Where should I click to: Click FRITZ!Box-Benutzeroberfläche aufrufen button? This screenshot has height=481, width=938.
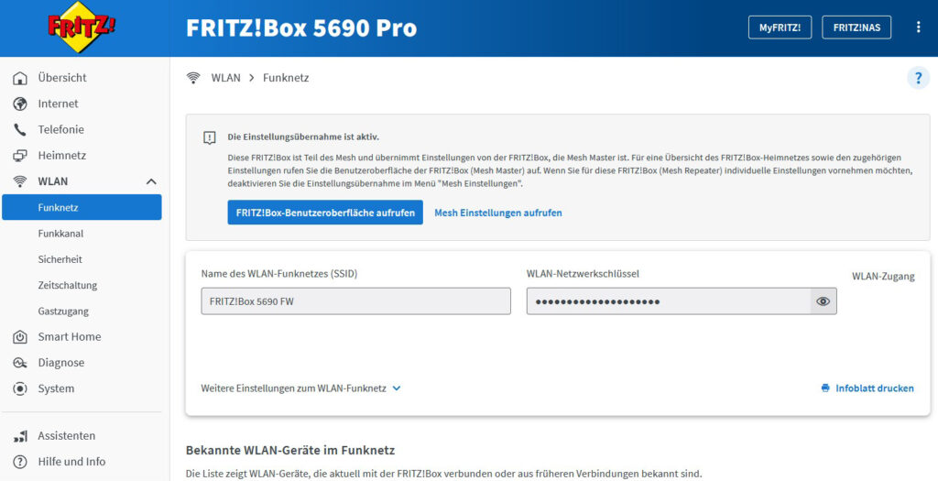pos(325,213)
